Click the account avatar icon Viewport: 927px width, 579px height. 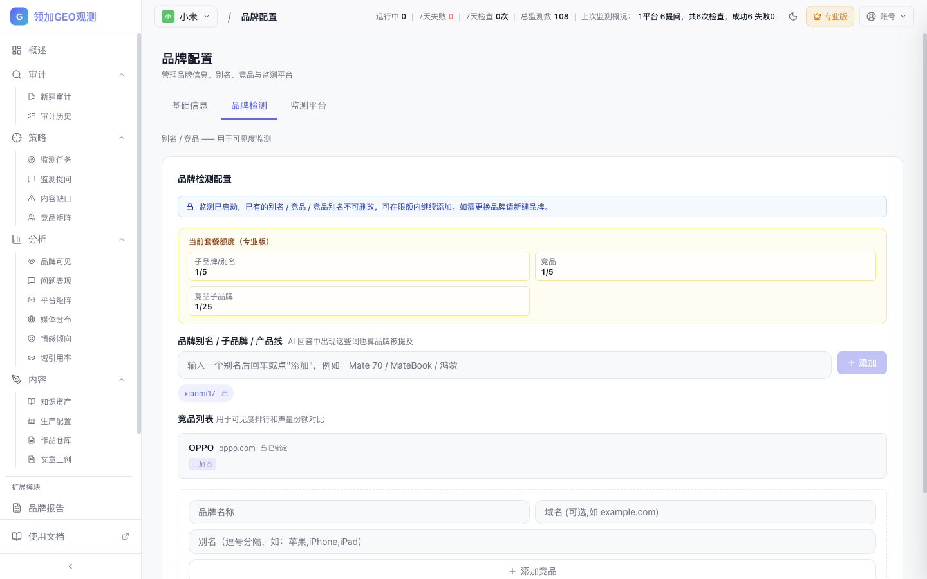tap(871, 17)
